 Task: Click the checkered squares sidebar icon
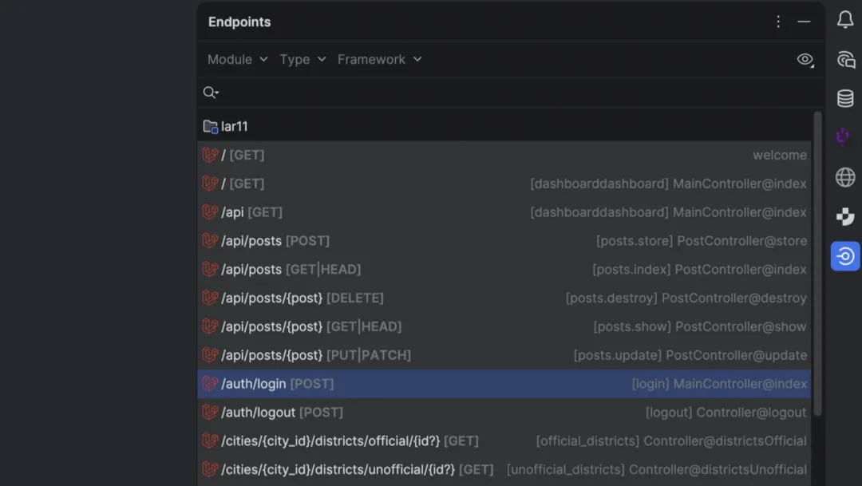pos(845,216)
